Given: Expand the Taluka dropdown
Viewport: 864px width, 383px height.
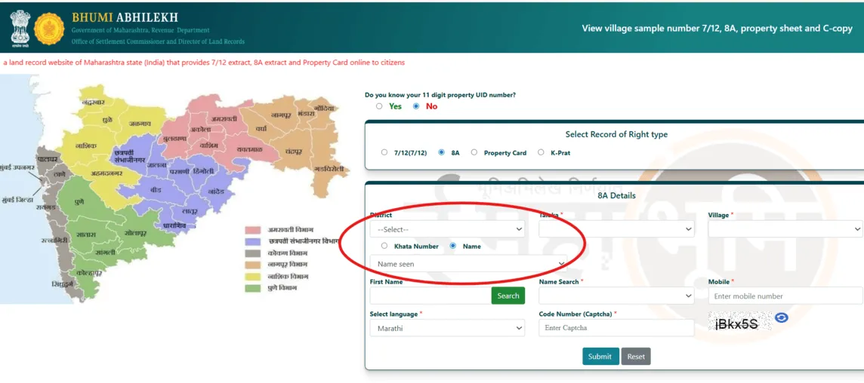Looking at the screenshot, I should pos(616,229).
